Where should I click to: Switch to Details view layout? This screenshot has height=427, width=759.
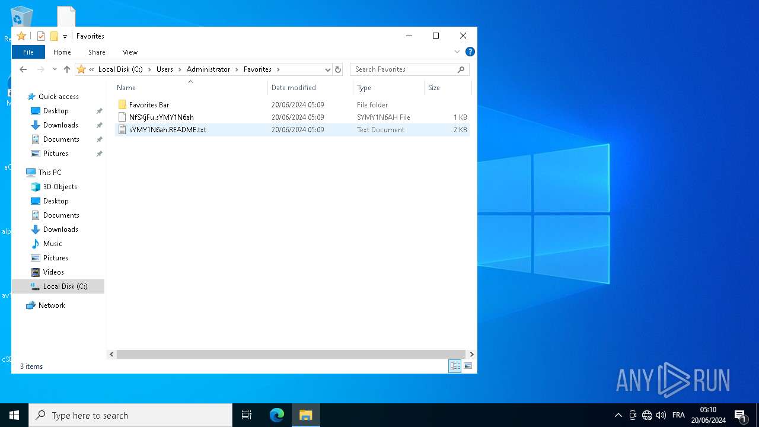tap(455, 367)
